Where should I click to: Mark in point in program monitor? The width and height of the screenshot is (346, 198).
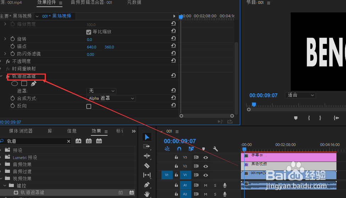[309, 118]
